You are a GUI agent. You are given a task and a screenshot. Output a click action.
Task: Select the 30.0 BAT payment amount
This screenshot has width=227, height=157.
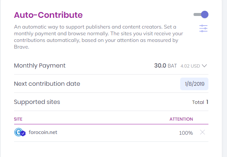coord(165,66)
